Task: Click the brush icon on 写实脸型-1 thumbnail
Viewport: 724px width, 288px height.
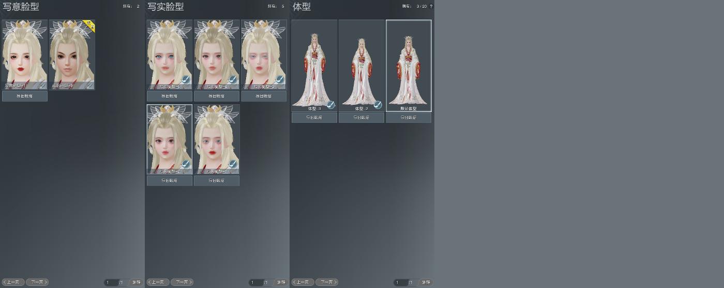Action: point(233,165)
